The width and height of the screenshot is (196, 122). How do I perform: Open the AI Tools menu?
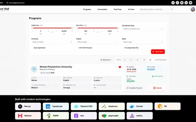[x=131, y=9]
